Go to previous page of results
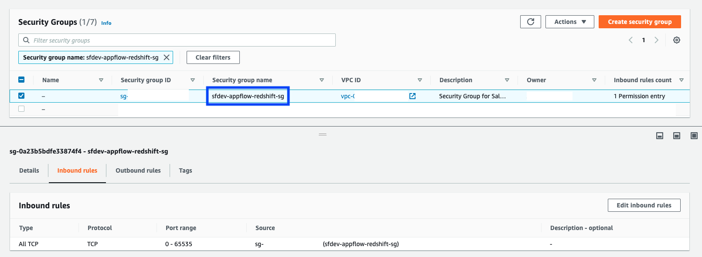702x257 pixels. point(630,40)
